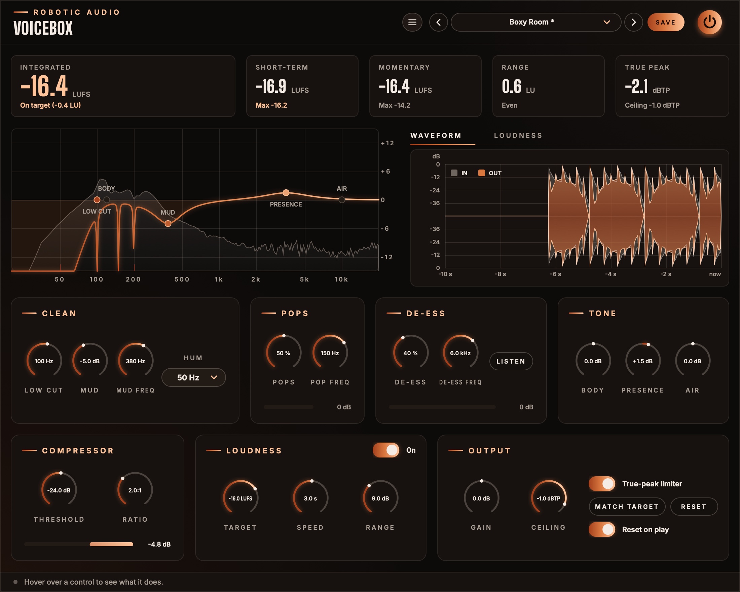740x592 pixels.
Task: Open the Boxy Room preset dropdown
Action: click(x=536, y=22)
